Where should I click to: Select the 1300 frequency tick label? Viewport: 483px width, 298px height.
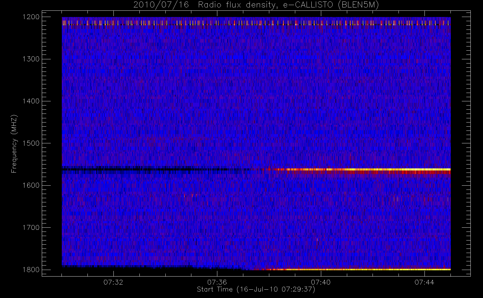[x=31, y=59]
